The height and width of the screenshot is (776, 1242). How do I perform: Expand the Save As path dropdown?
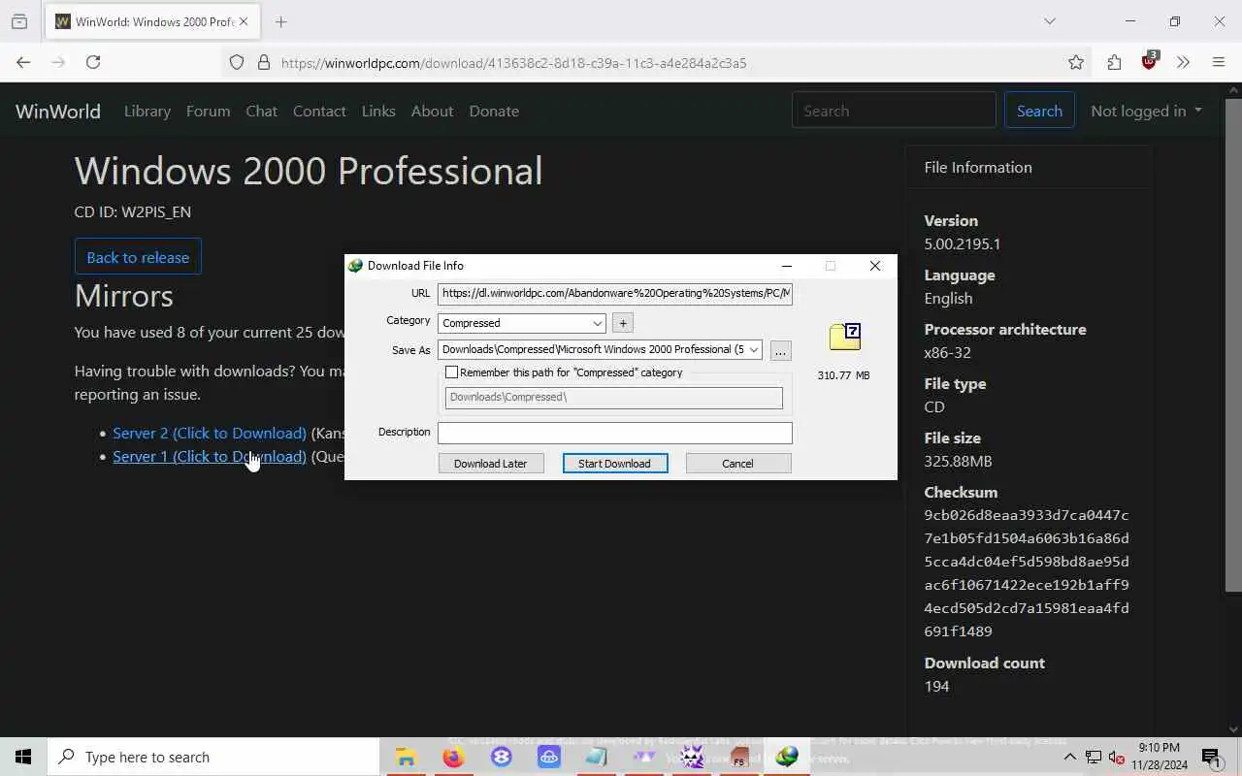(x=753, y=349)
